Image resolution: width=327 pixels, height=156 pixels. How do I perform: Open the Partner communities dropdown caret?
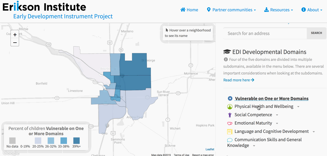pyautogui.click(x=255, y=10)
